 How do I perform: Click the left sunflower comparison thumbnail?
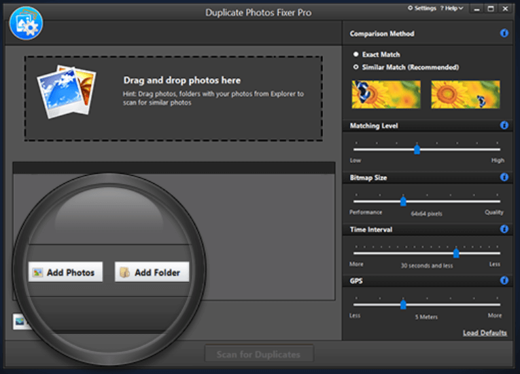pos(386,94)
